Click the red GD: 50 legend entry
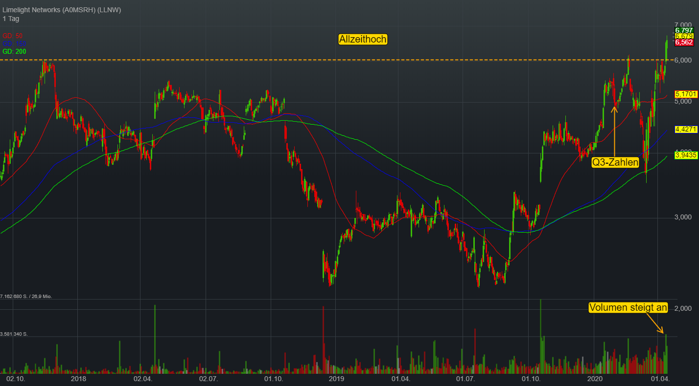699x386 pixels. (x=13, y=36)
